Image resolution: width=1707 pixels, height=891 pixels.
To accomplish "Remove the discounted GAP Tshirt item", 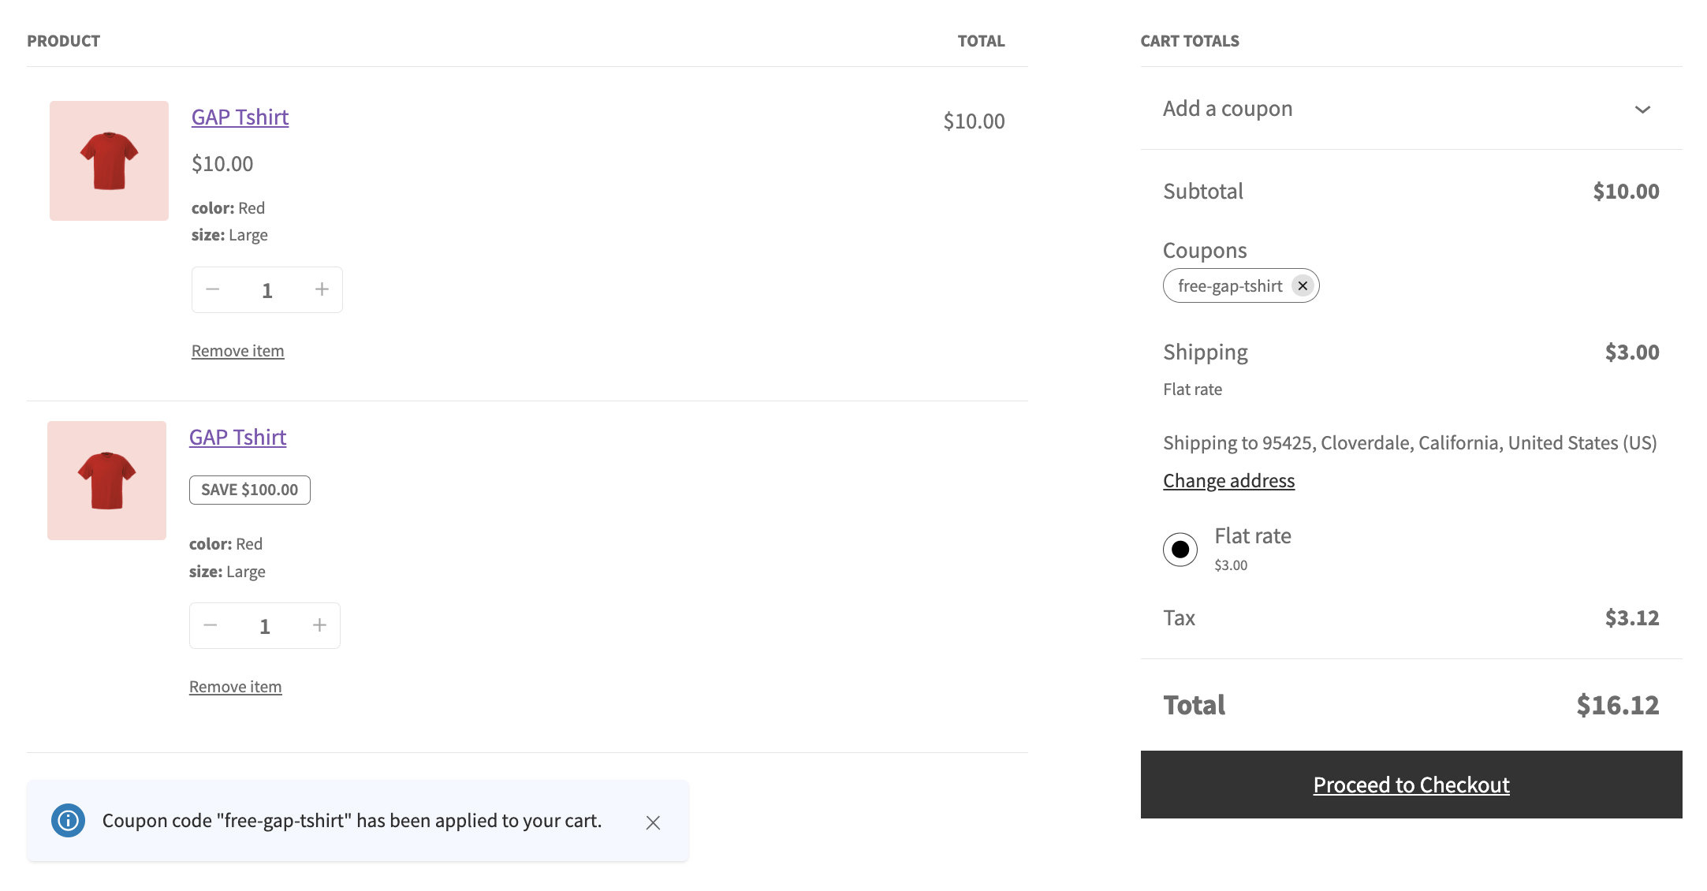I will point(235,686).
